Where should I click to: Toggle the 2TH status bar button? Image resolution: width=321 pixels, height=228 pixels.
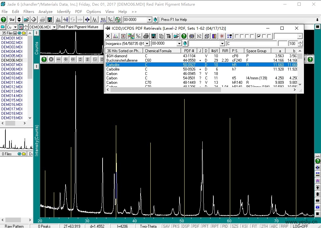point(264,226)
